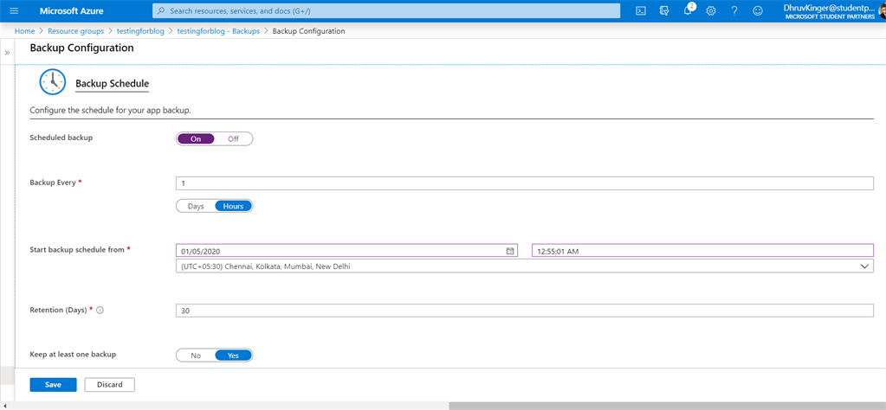Click Microsoft Azure logo text
The height and width of the screenshot is (410, 886).
coord(71,10)
